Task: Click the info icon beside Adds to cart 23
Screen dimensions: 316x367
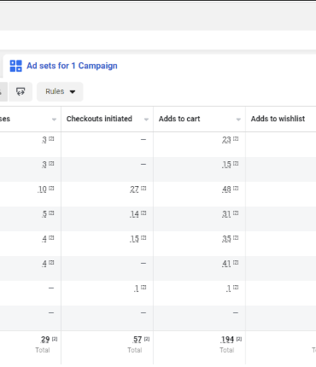Action: click(236, 139)
